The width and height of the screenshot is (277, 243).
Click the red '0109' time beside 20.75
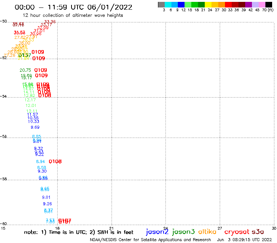41,70
